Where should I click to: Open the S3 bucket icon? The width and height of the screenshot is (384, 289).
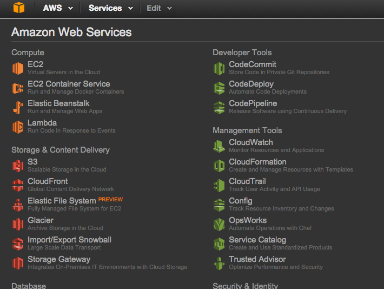(x=18, y=166)
